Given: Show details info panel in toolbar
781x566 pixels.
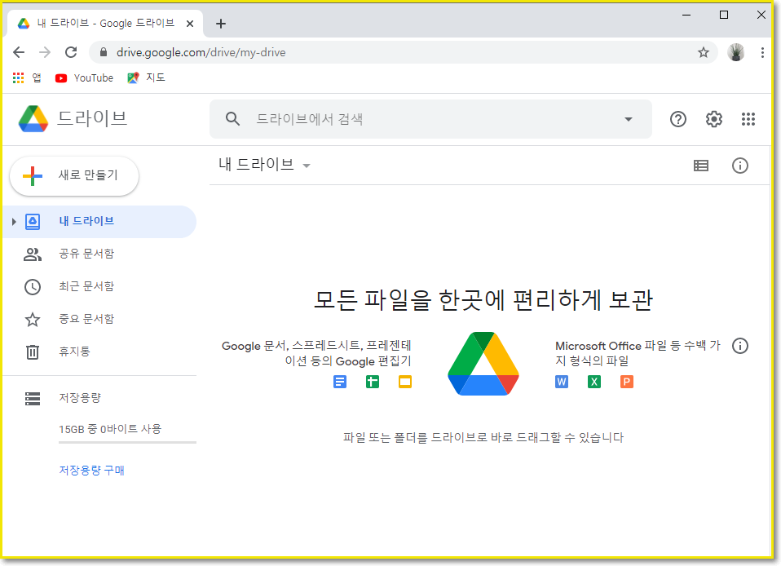Looking at the screenshot, I should pos(739,166).
